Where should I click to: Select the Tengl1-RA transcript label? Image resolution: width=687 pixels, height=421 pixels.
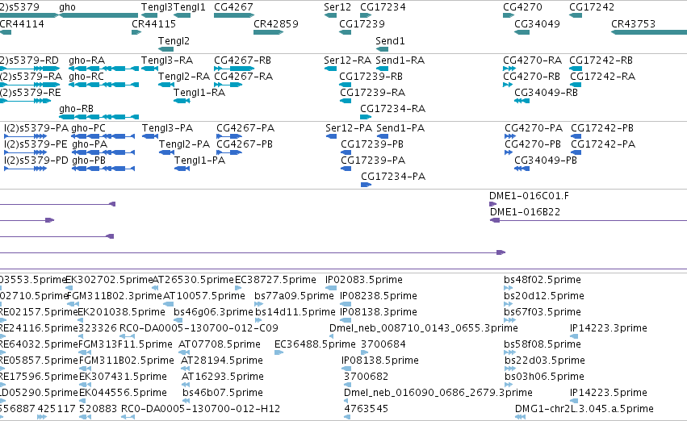[199, 92]
